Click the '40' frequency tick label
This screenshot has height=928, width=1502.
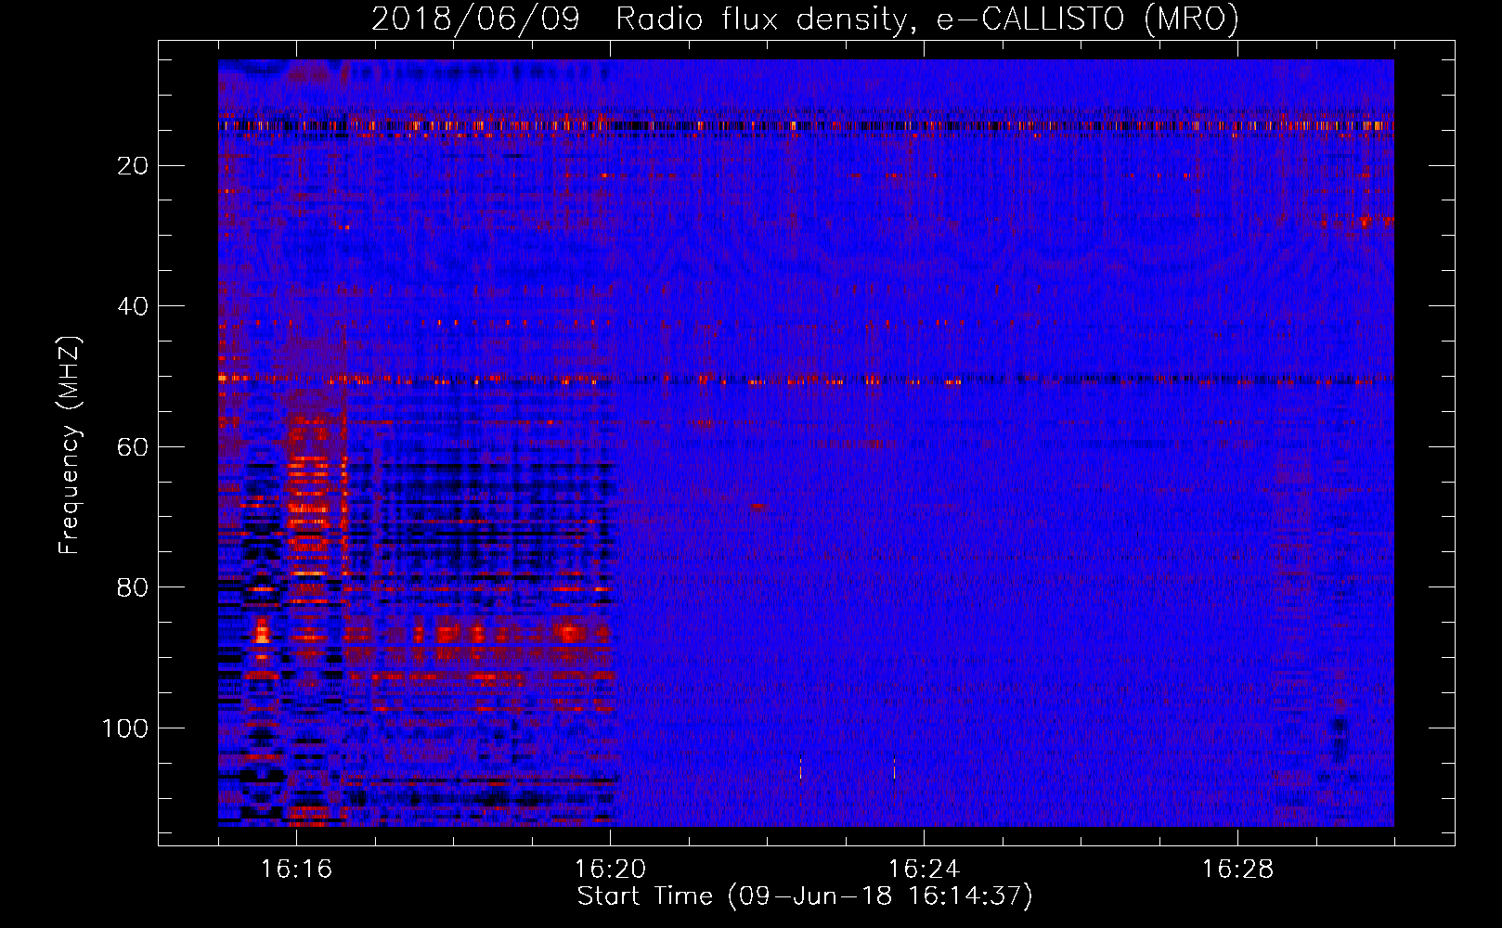[134, 306]
